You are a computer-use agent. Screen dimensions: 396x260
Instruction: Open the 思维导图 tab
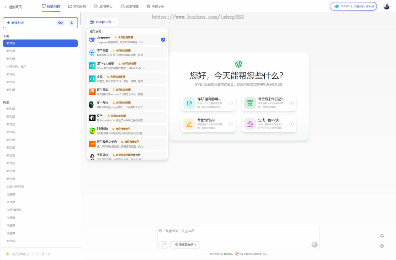click(x=129, y=6)
